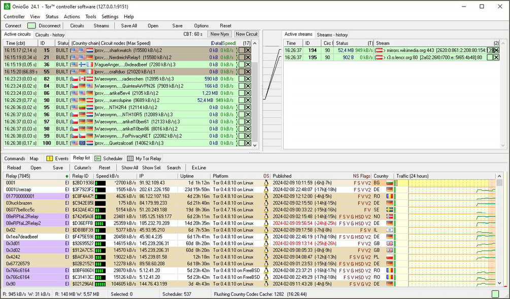Tick the checkbox for stream 195
This screenshot has height=299, width=510.
pyautogui.click(x=490, y=57)
